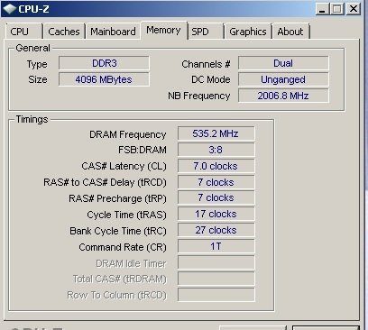Image resolution: width=368 pixels, height=330 pixels.
Task: Click the Cycle Time (tRAS) label
Action: pos(126,215)
